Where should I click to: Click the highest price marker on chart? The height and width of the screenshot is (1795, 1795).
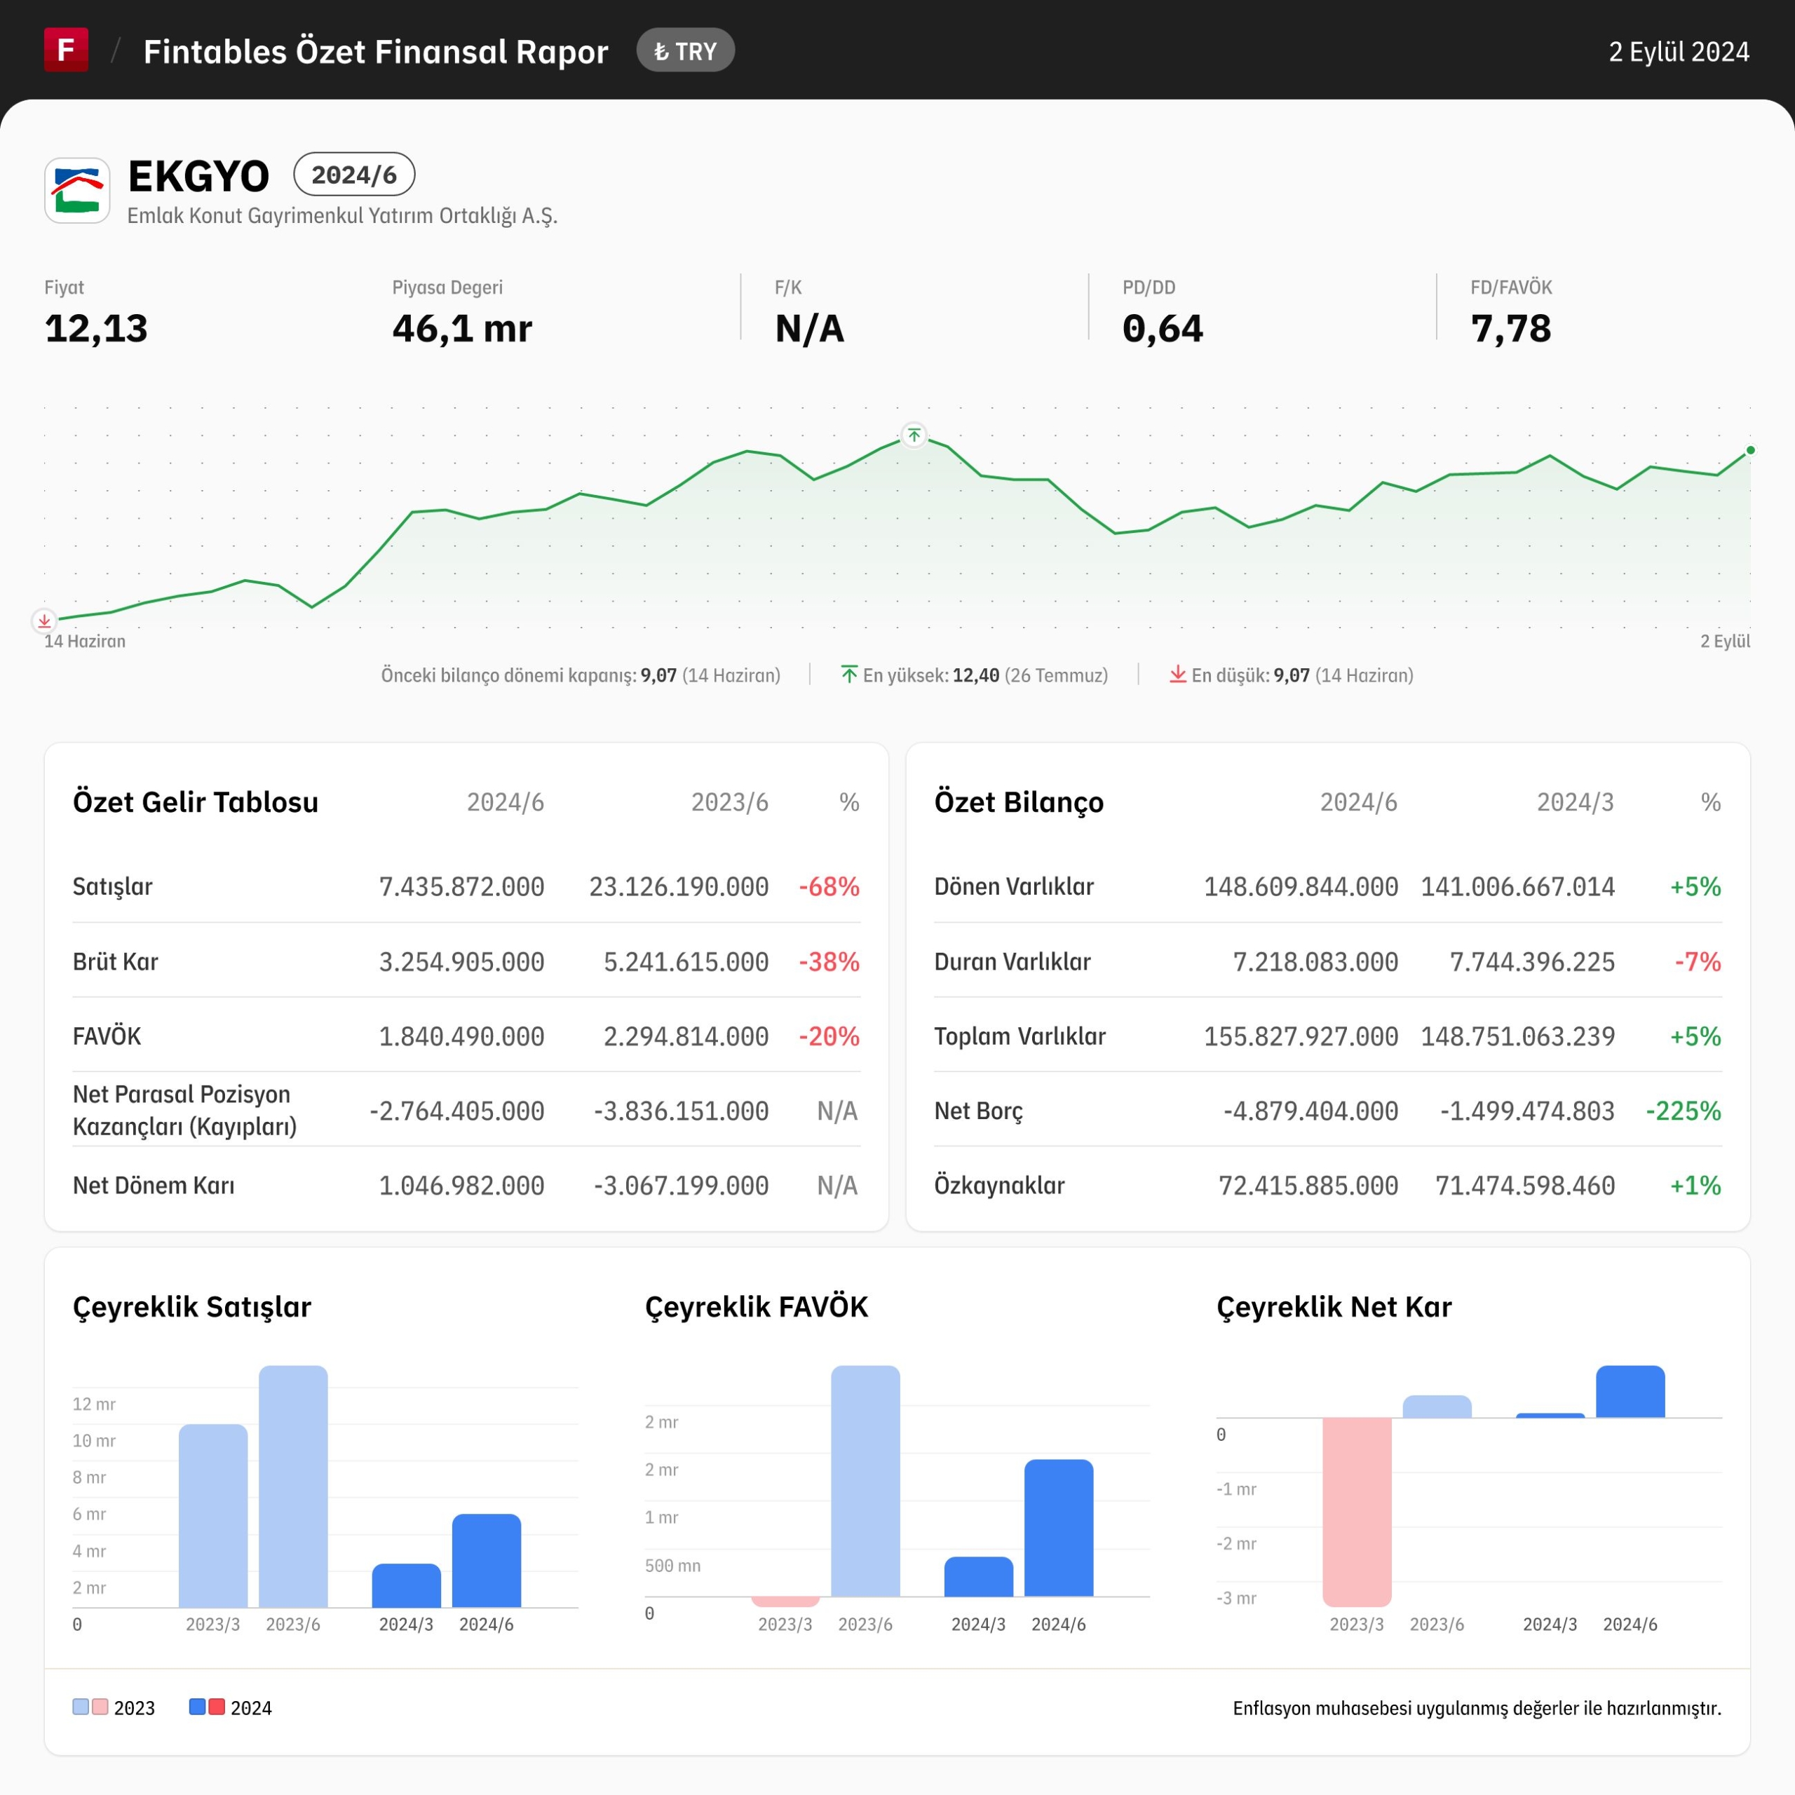[914, 435]
